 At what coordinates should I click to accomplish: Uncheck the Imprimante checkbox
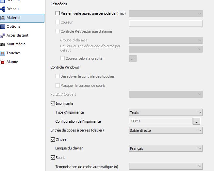(53, 103)
